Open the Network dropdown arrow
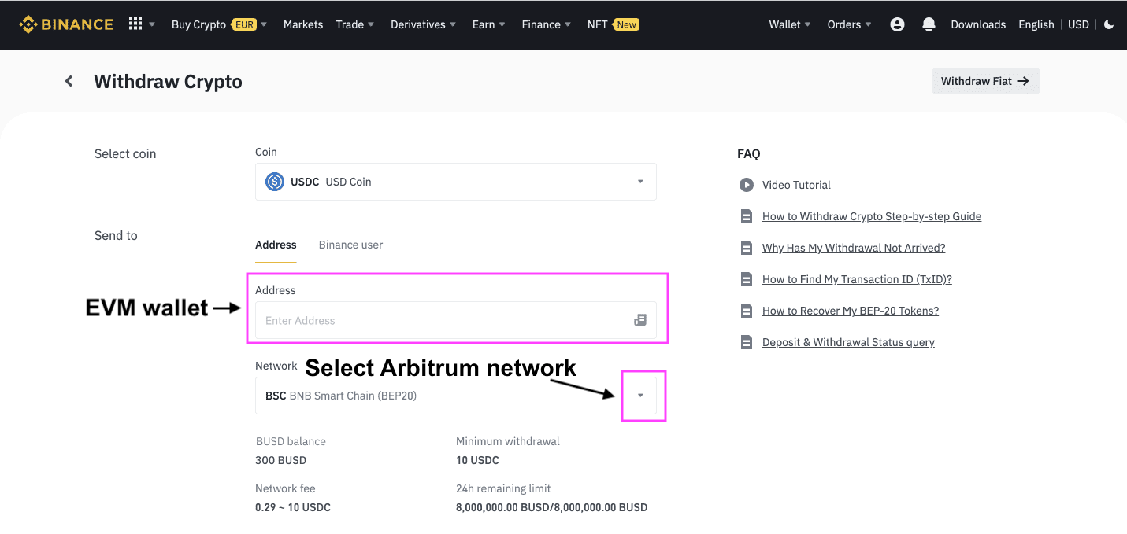 (x=640, y=396)
